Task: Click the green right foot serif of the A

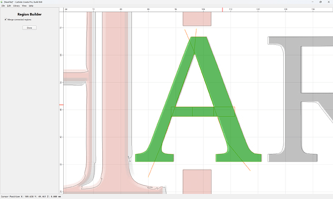Action: [238, 158]
